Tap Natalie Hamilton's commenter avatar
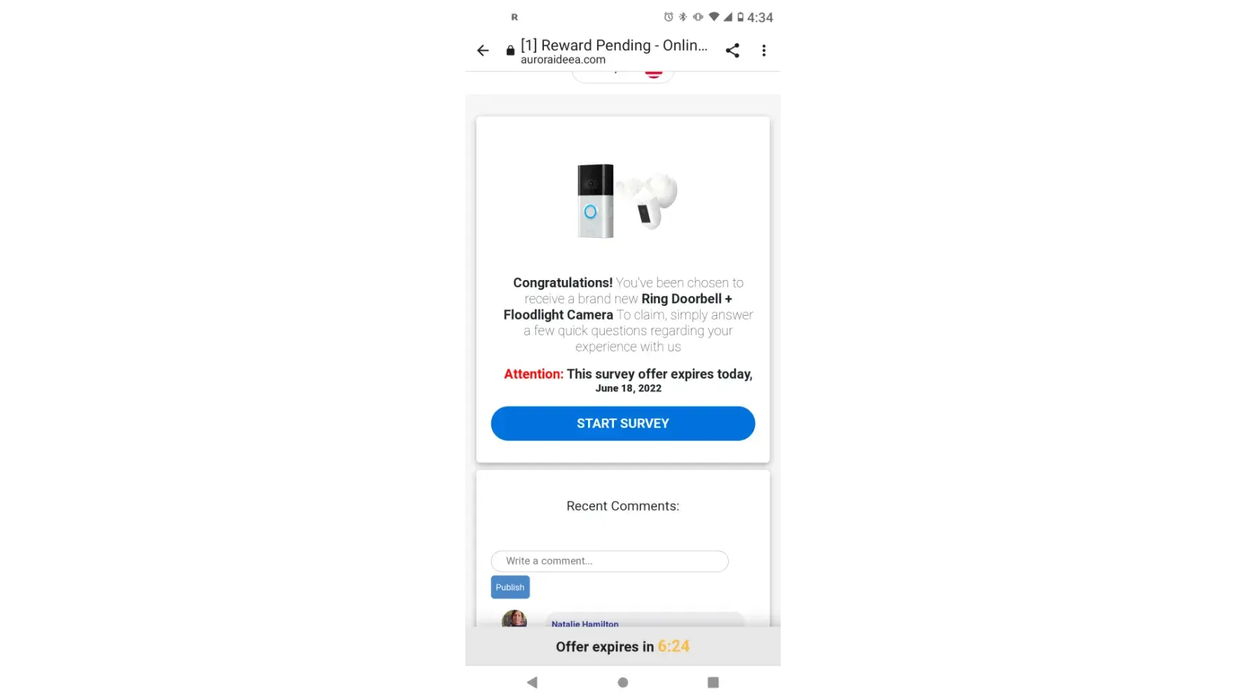Viewport: 1246px width, 700px height. (x=514, y=619)
